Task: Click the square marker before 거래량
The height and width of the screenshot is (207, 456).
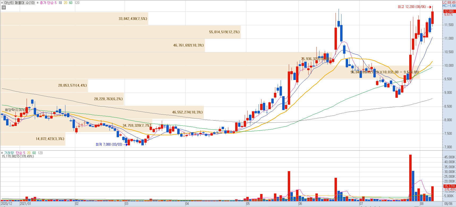Action: (x=2, y=153)
